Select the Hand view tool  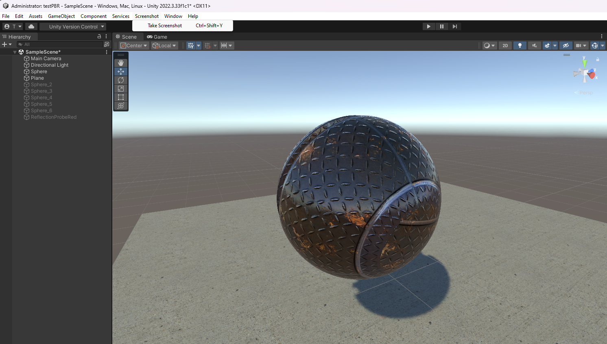pos(121,63)
